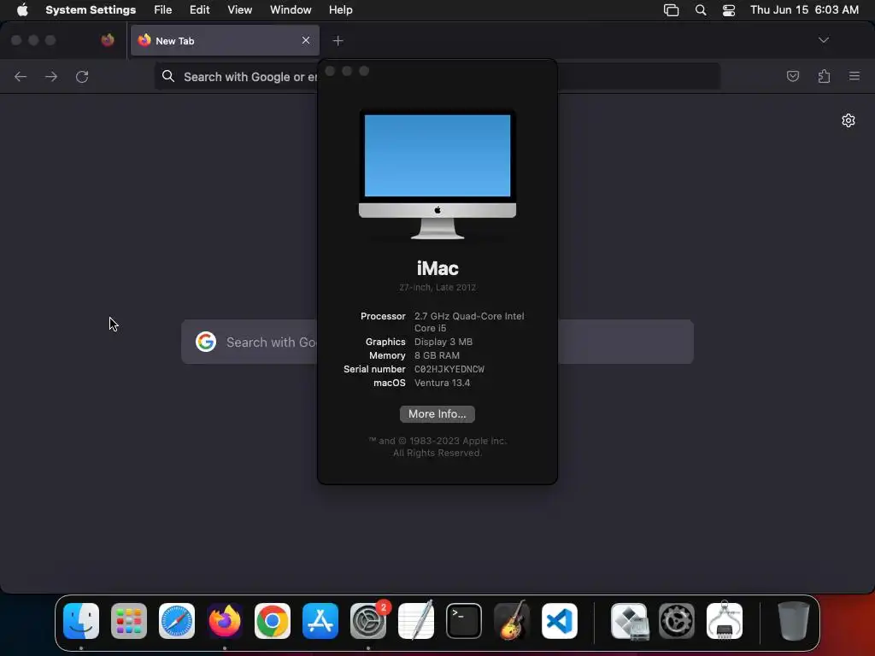Open the Help menu
Image resolution: width=875 pixels, height=656 pixels.
(340, 10)
